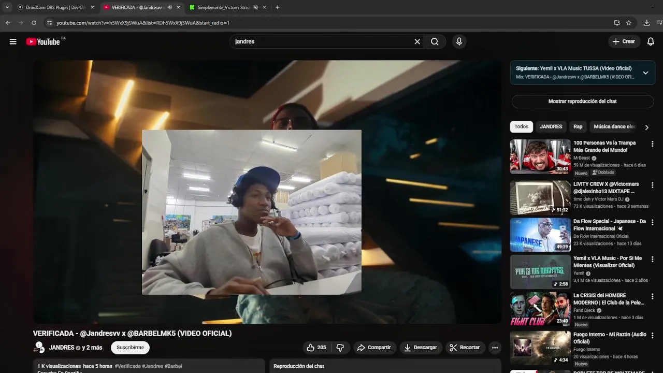The image size is (663, 373).
Task: Close the DroidCam OBS Plugin tab
Action: pos(92,7)
